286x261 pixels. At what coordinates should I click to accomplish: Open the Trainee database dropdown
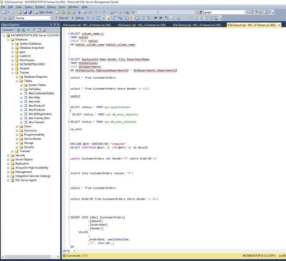pyautogui.click(x=50, y=18)
